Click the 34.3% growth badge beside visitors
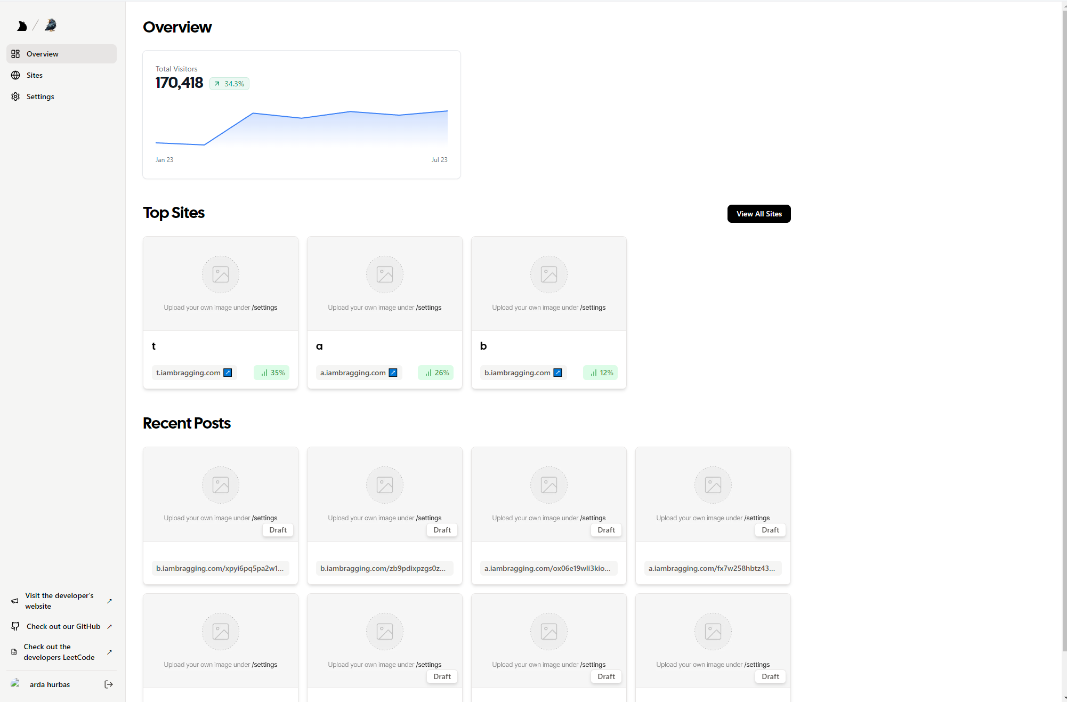 229,84
